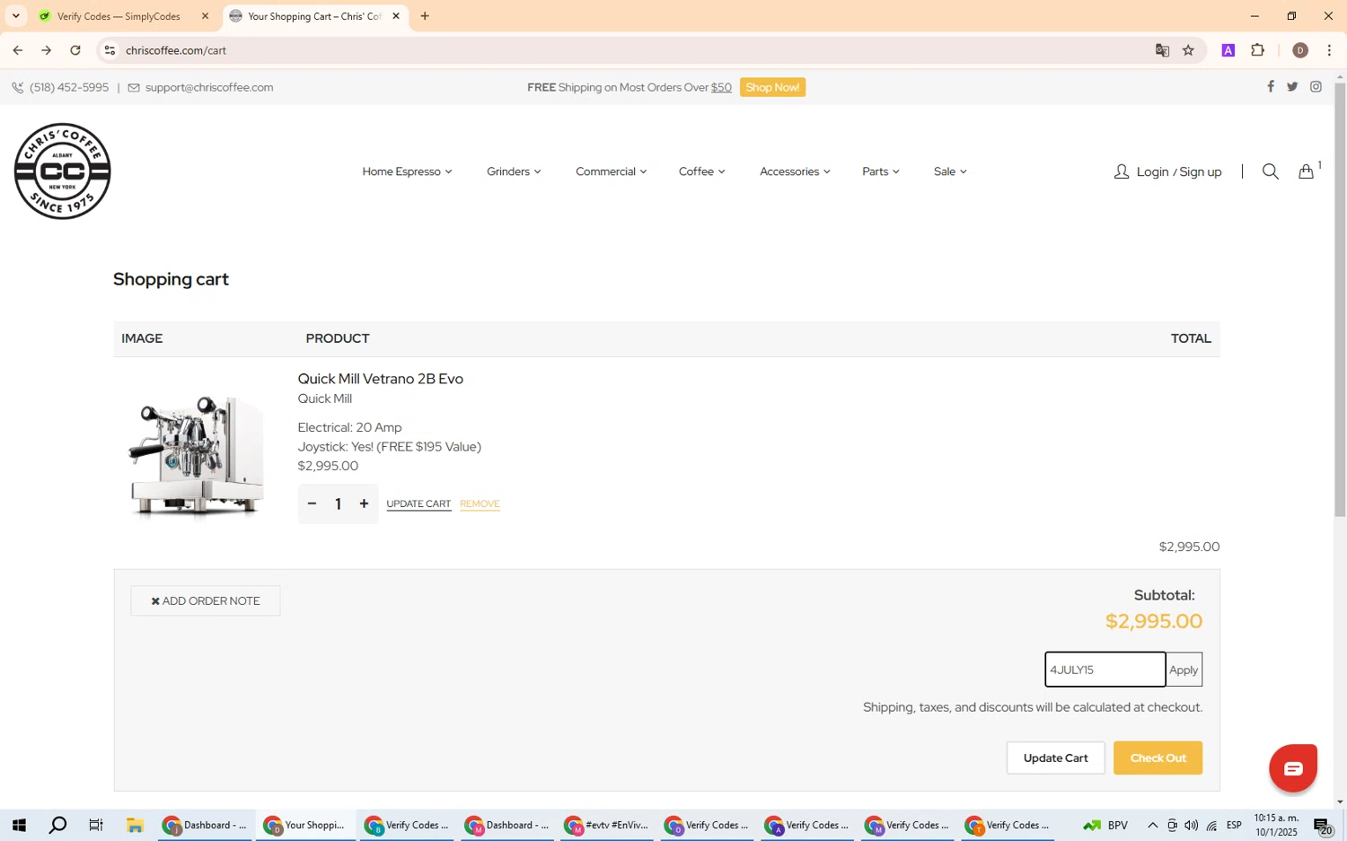Click the browser forward arrow
The height and width of the screenshot is (841, 1347).
click(x=47, y=50)
